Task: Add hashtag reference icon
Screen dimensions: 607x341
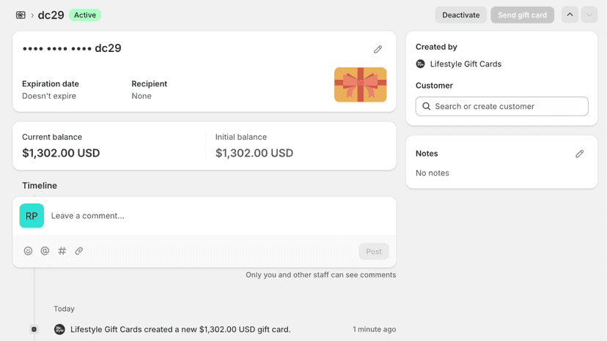Action: coord(62,251)
